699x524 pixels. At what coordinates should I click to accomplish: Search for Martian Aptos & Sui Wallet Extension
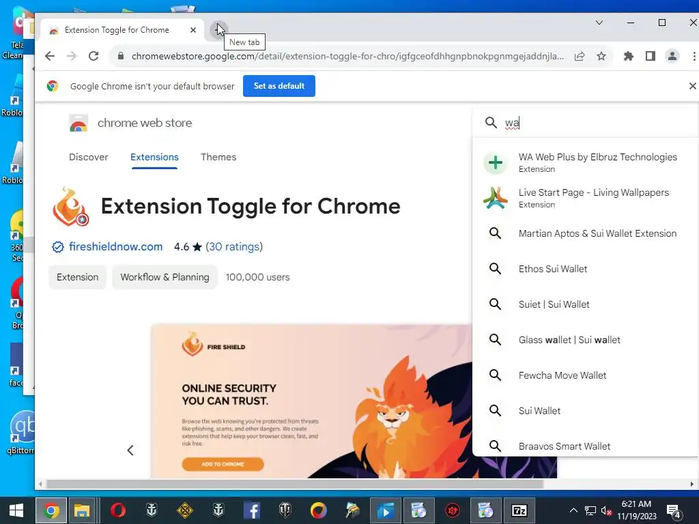[x=586, y=233]
